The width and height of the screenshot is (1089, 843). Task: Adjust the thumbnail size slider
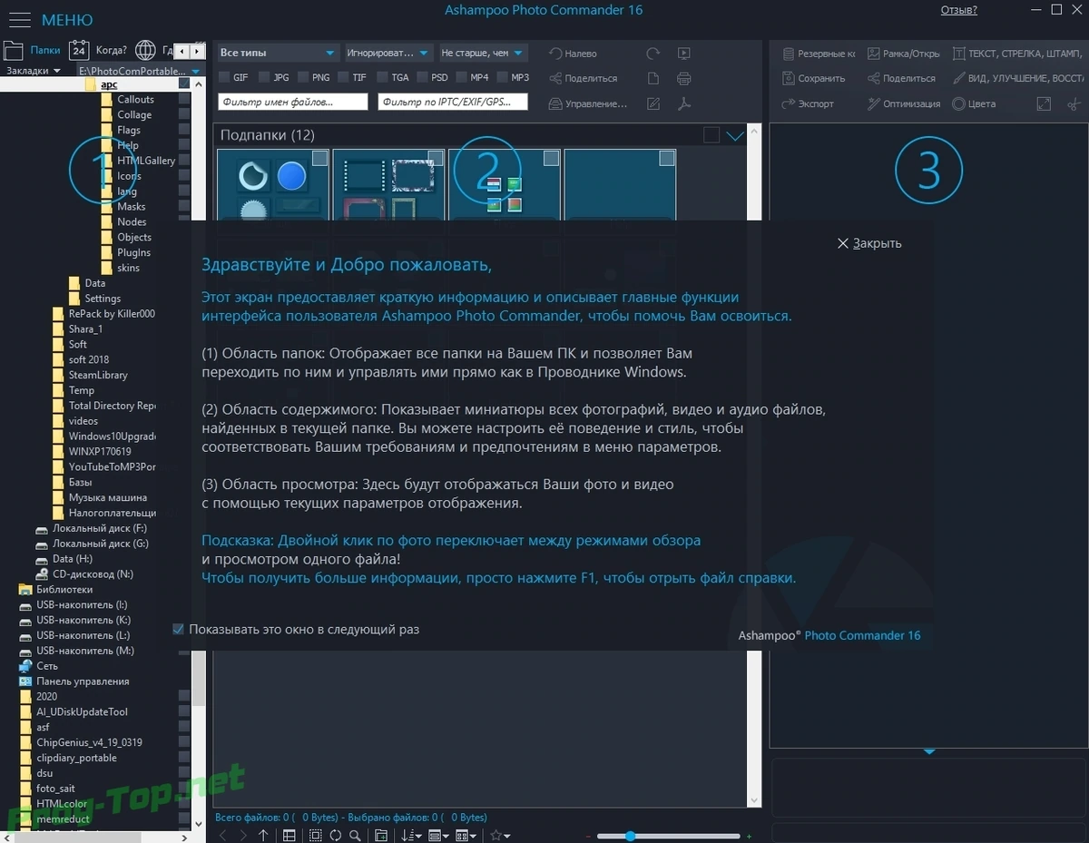tap(668, 836)
